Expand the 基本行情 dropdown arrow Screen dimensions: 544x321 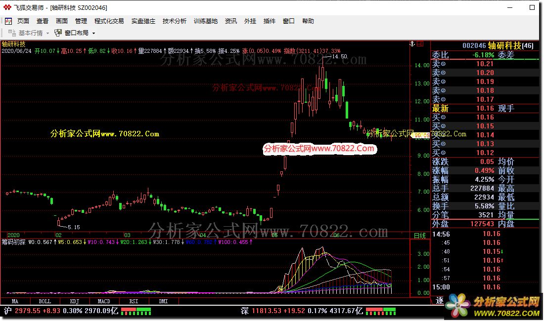pyautogui.click(x=47, y=33)
